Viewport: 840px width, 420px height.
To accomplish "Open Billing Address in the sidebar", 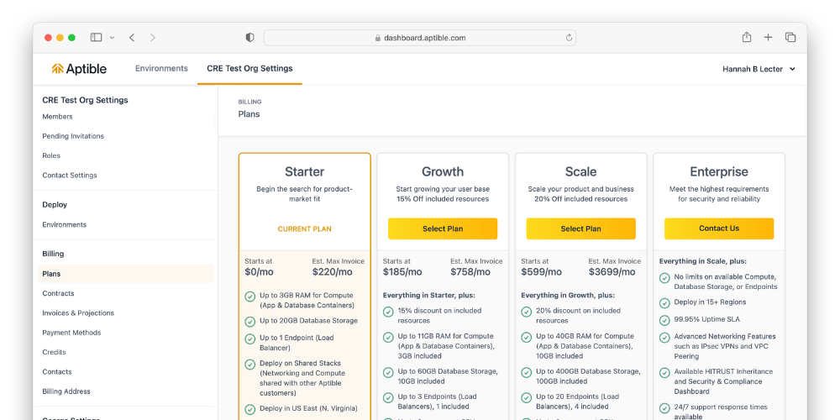I will (x=66, y=391).
